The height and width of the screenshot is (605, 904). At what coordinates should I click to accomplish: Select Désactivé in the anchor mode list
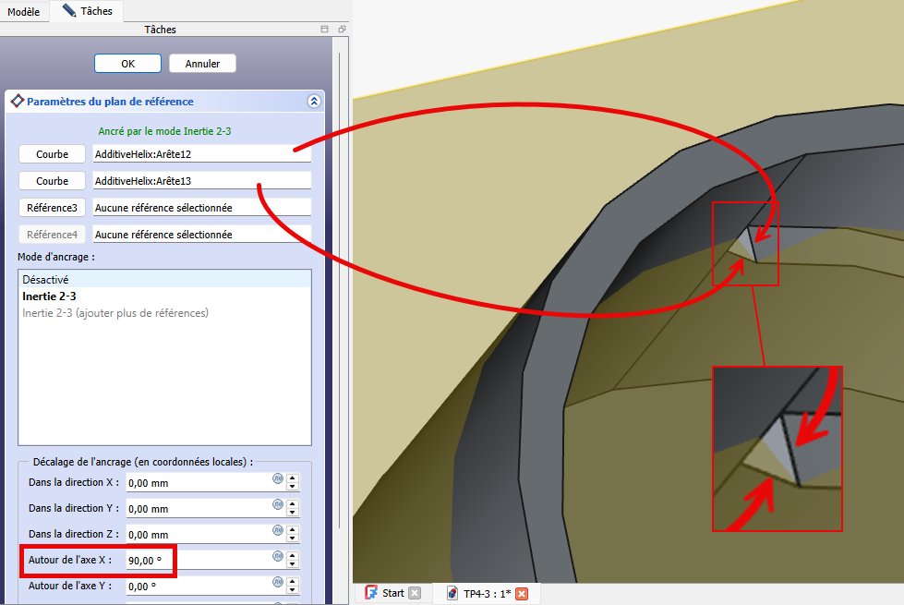(46, 279)
